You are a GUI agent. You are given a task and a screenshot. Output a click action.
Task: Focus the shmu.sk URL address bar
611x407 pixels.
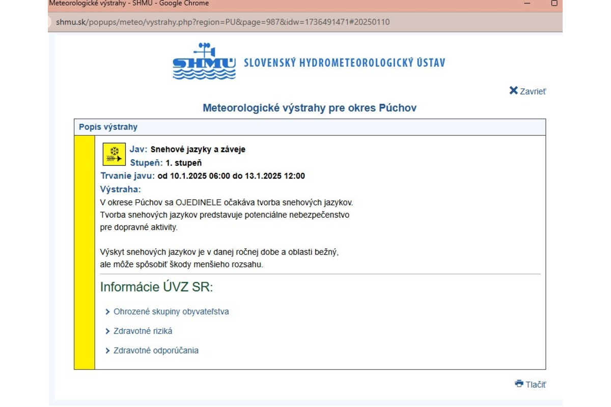click(223, 22)
